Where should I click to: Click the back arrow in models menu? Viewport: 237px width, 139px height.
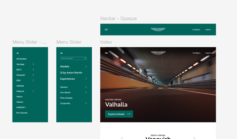(x=17, y=53)
